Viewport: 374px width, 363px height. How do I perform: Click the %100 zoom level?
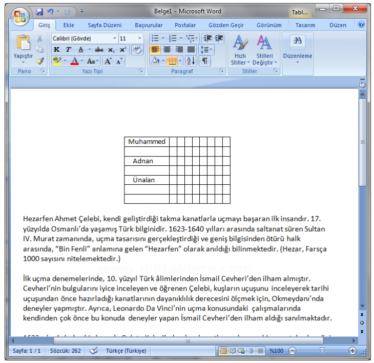click(x=276, y=351)
